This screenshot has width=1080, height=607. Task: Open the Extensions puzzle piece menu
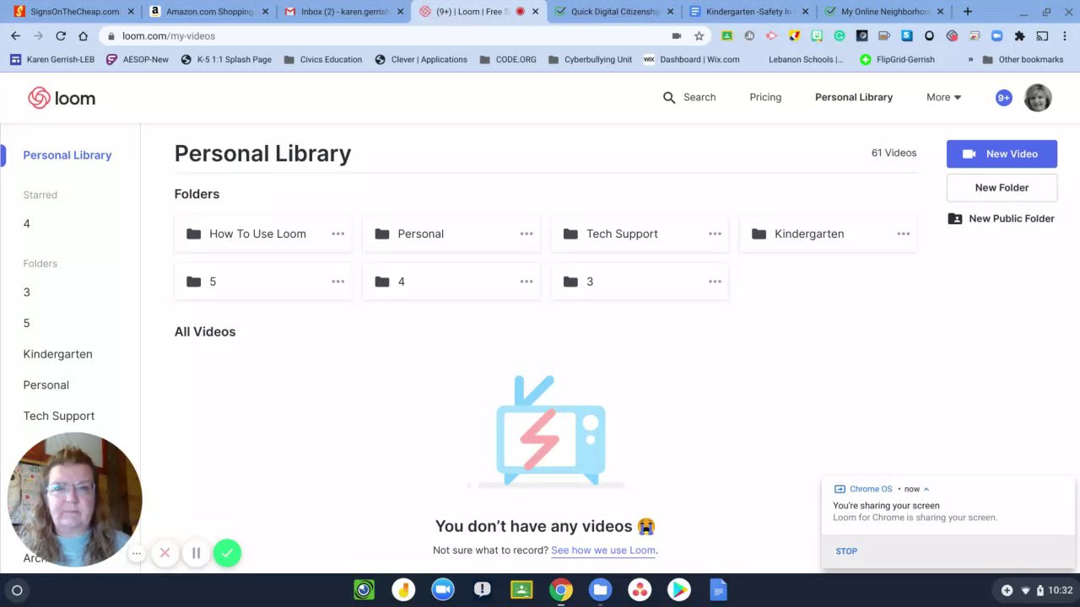[1019, 35]
